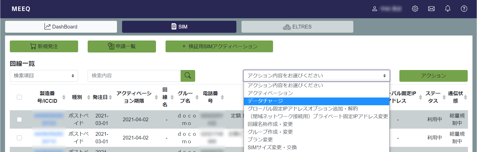Select グローバル固定IPアドレスオプション追加・解約 option
The image size is (477, 152).
click(x=316, y=109)
